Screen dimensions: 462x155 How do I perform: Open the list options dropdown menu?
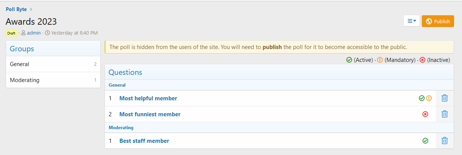click(x=411, y=21)
